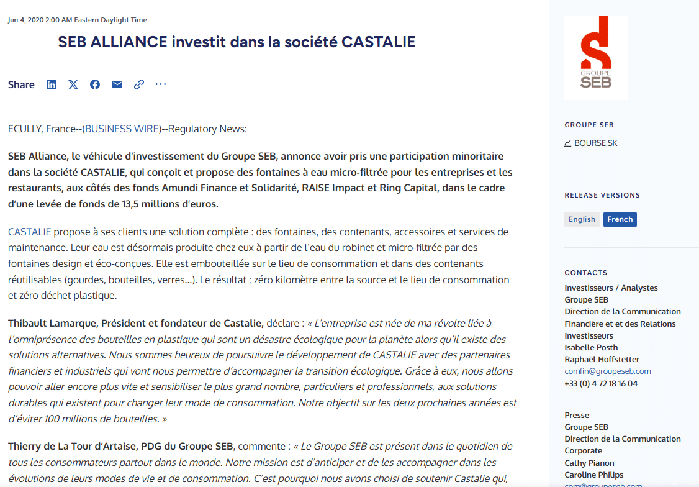Click contact name Cathy Pianon
The image size is (699, 487).
click(x=589, y=463)
